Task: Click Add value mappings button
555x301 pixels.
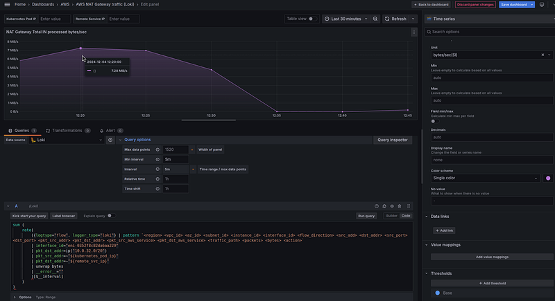Action: coord(492,257)
